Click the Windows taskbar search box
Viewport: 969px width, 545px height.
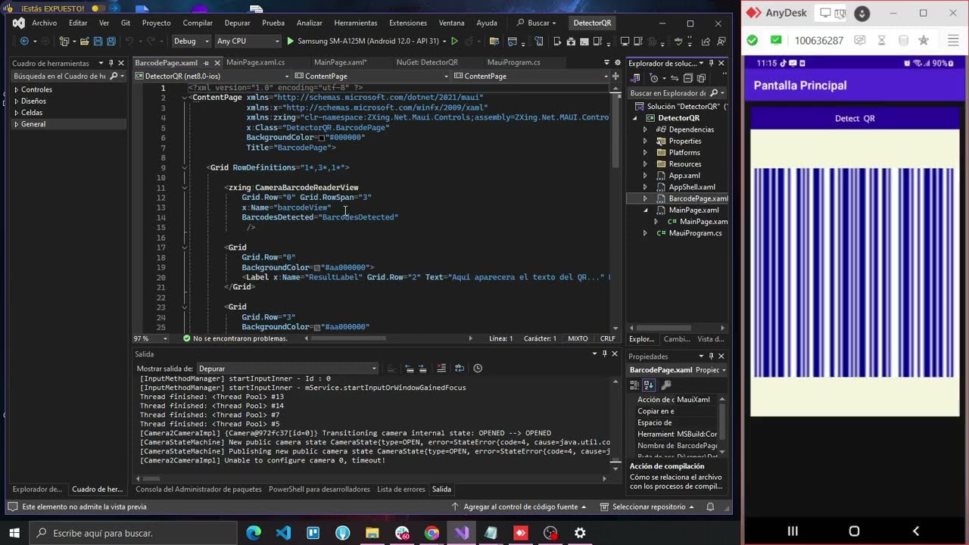coord(133,533)
